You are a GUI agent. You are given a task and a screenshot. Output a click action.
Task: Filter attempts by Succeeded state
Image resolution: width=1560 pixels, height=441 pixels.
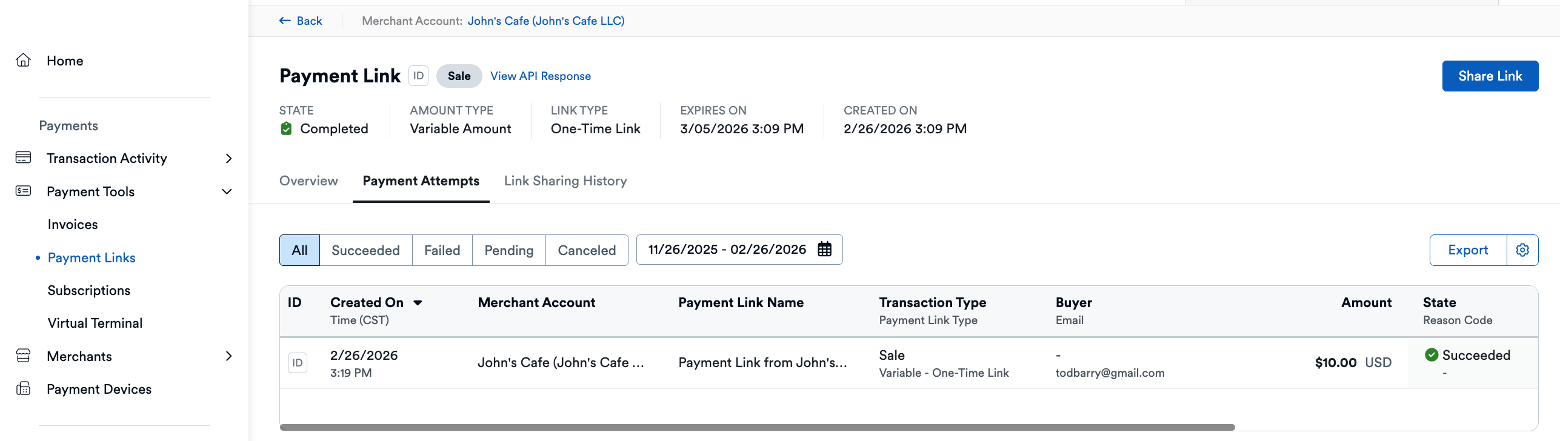pos(365,250)
